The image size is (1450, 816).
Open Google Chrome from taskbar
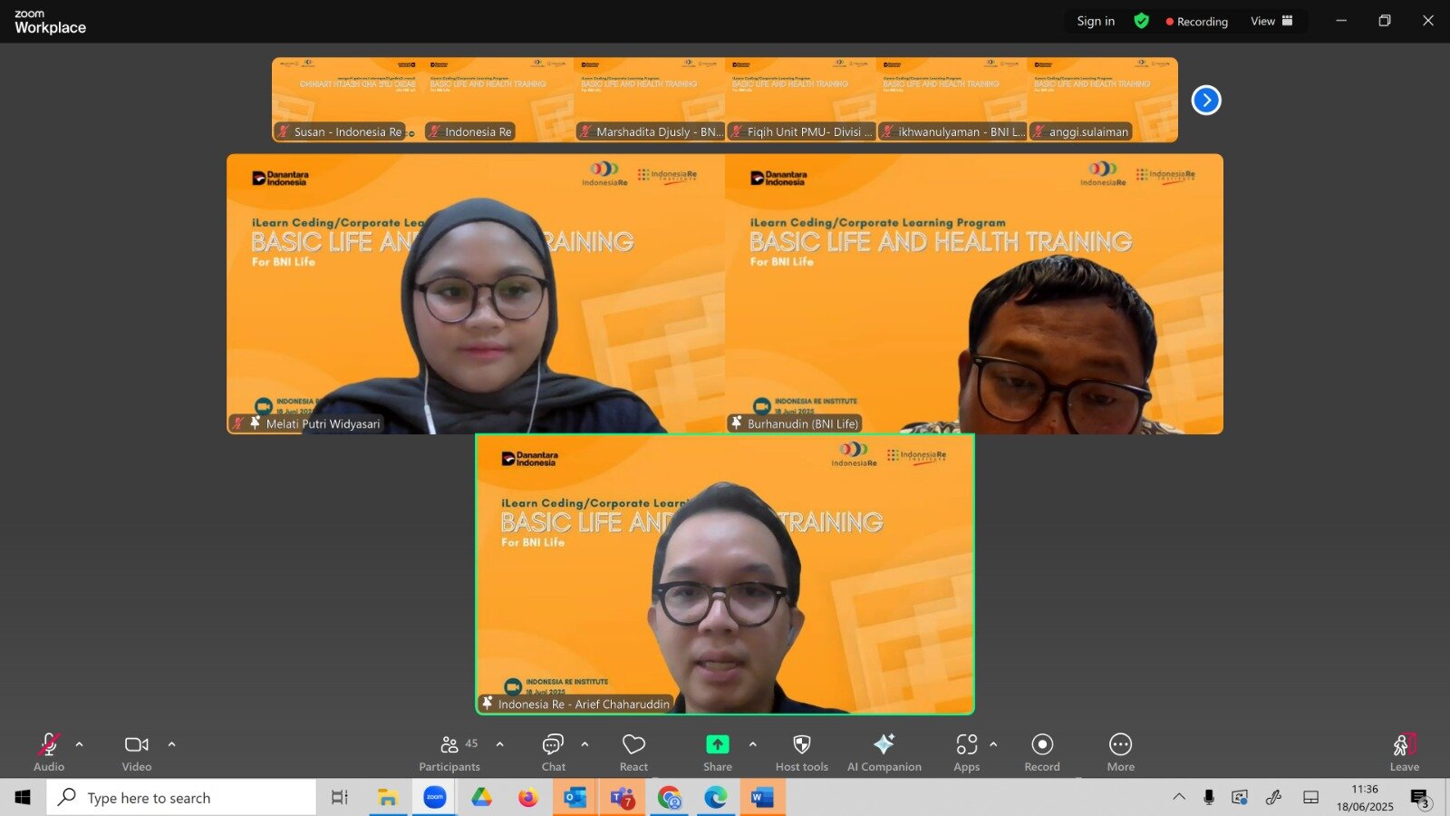pos(670,797)
